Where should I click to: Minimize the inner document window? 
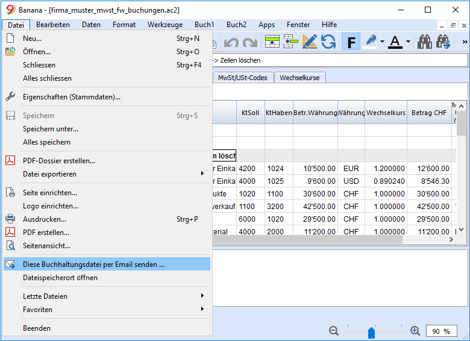[x=442, y=26]
